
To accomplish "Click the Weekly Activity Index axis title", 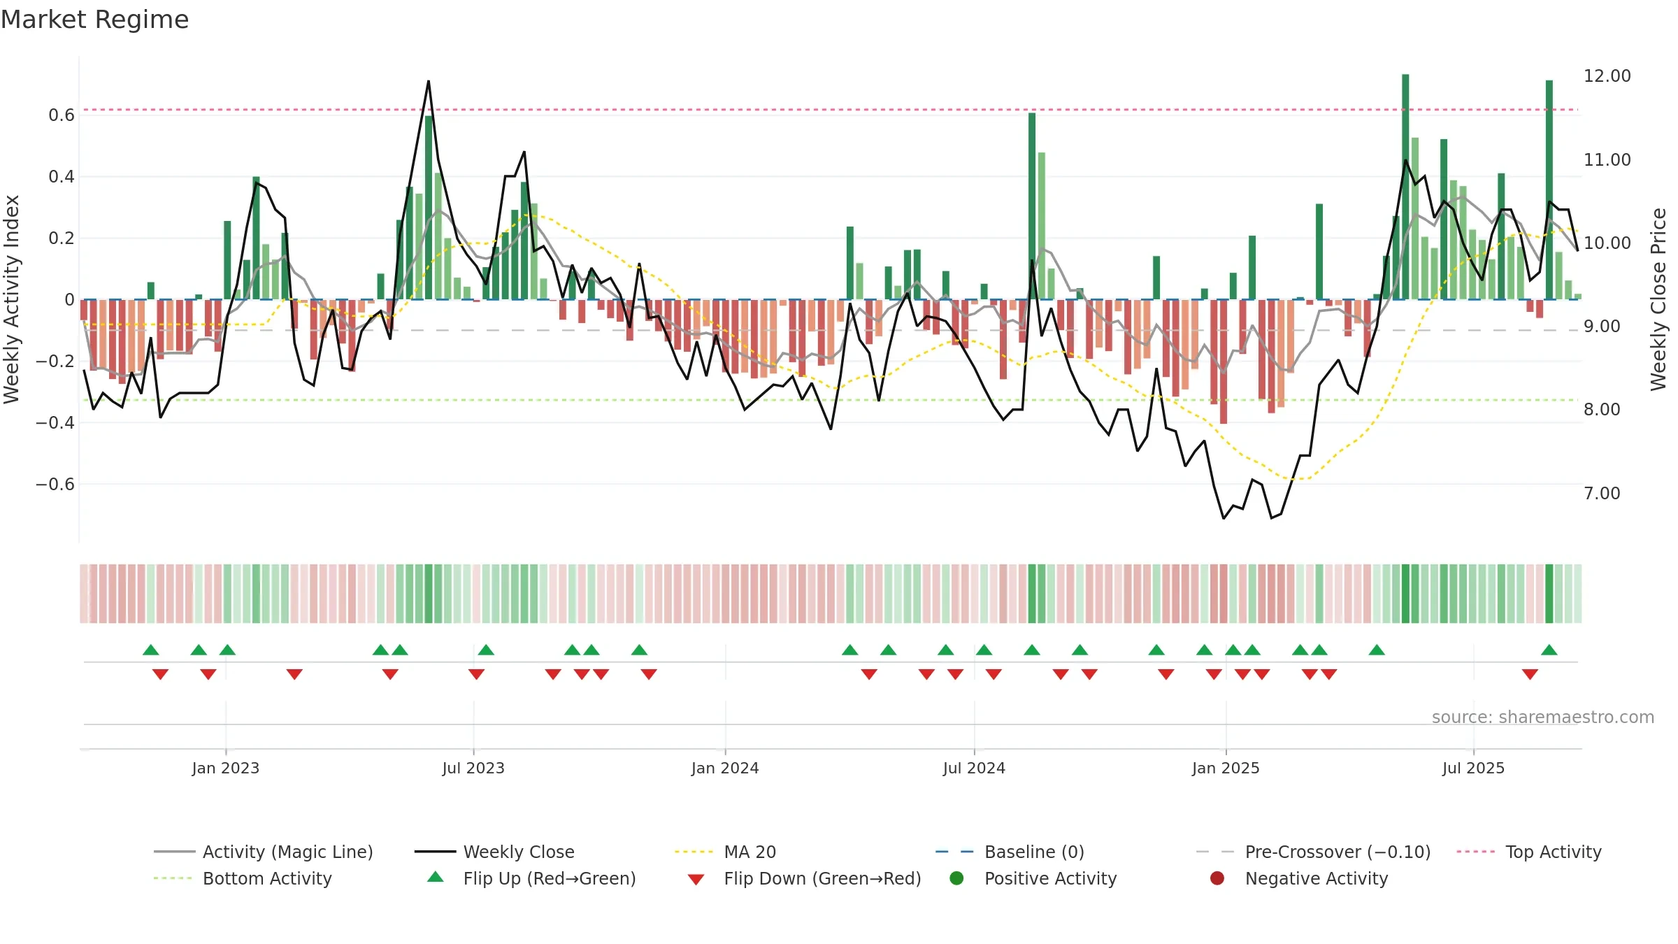I will point(11,299).
